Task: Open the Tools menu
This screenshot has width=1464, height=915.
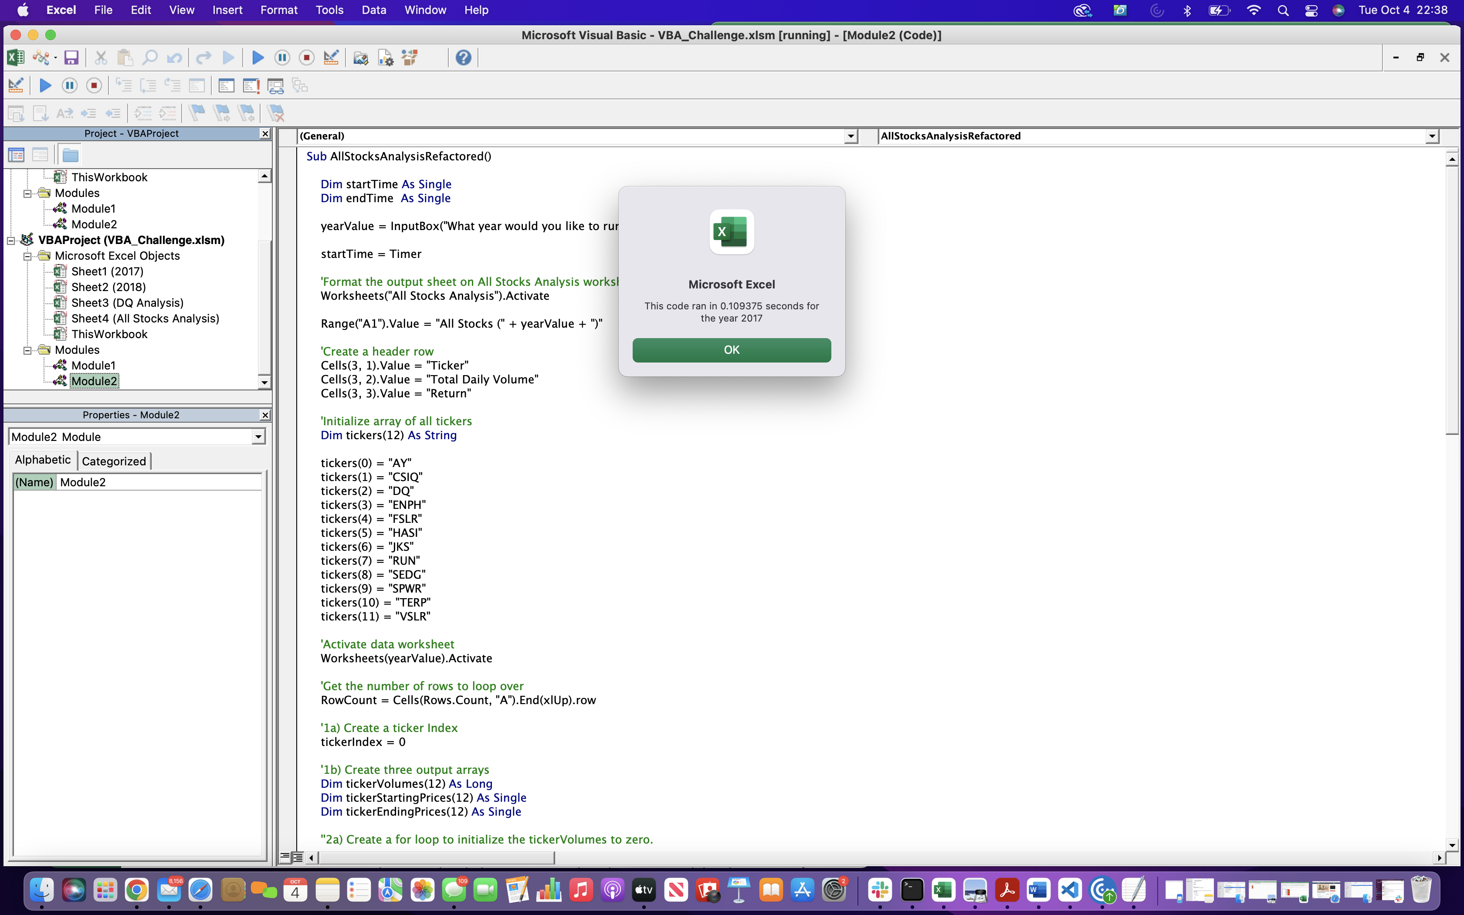Action: click(329, 10)
